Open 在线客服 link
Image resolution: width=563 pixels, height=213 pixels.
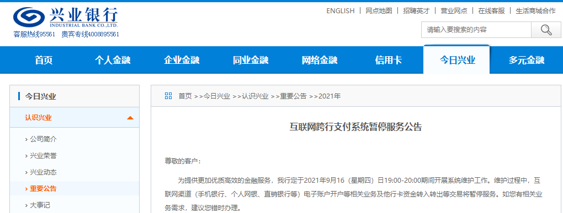pyautogui.click(x=492, y=11)
